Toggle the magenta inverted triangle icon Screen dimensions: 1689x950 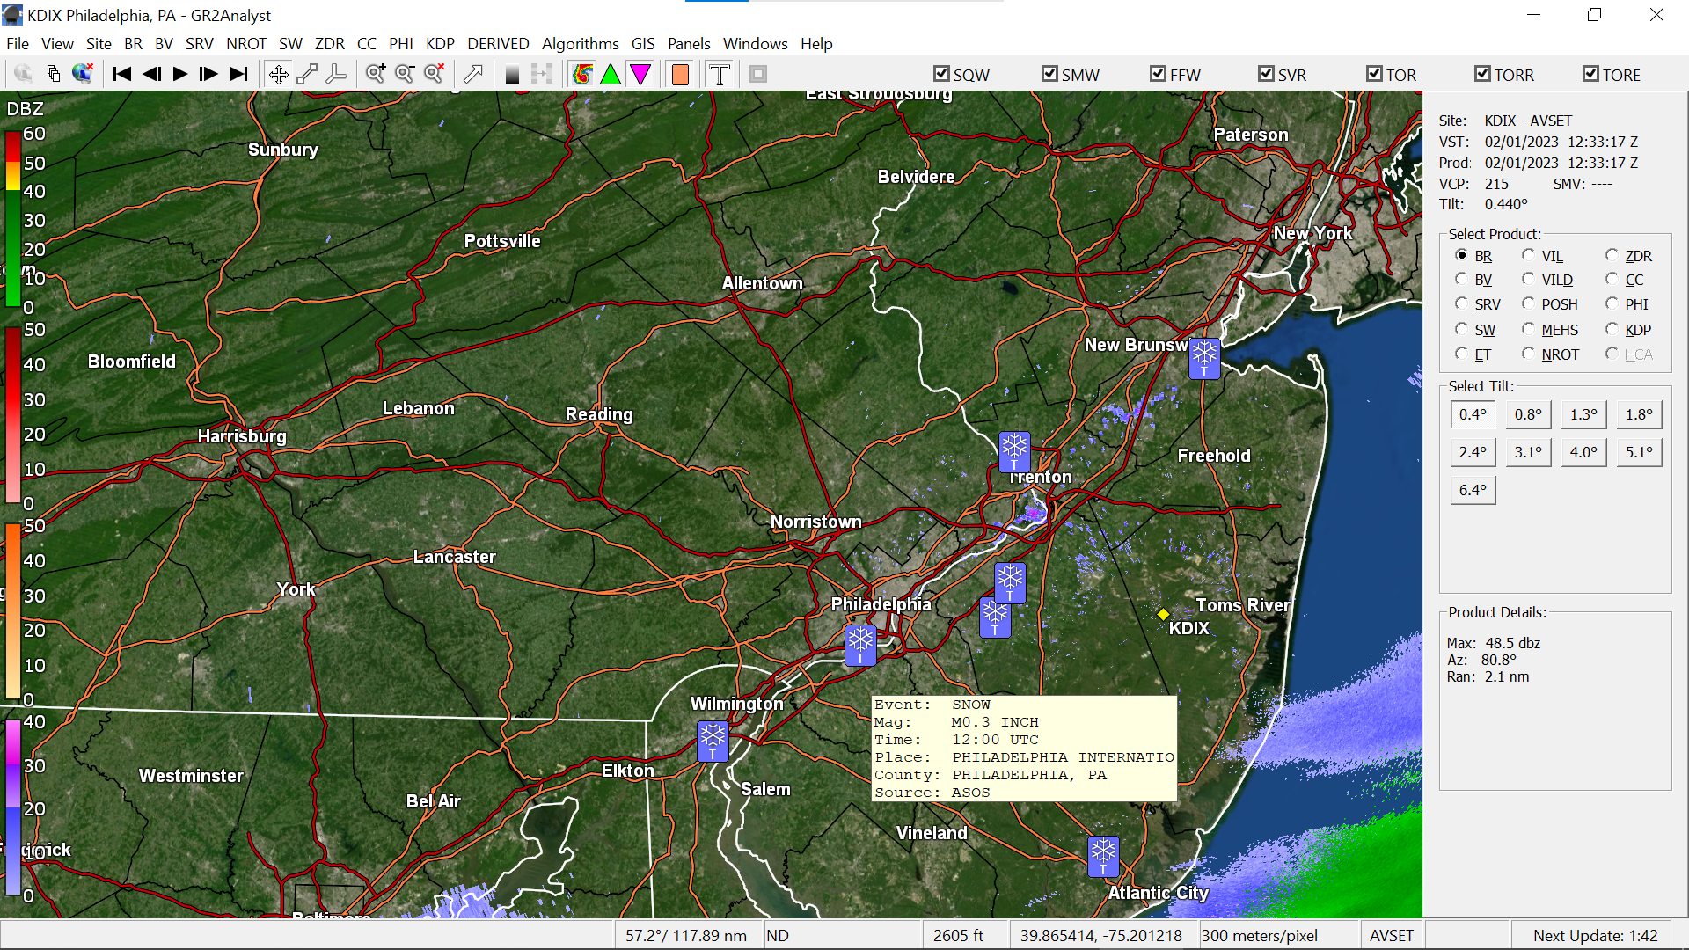tap(640, 74)
